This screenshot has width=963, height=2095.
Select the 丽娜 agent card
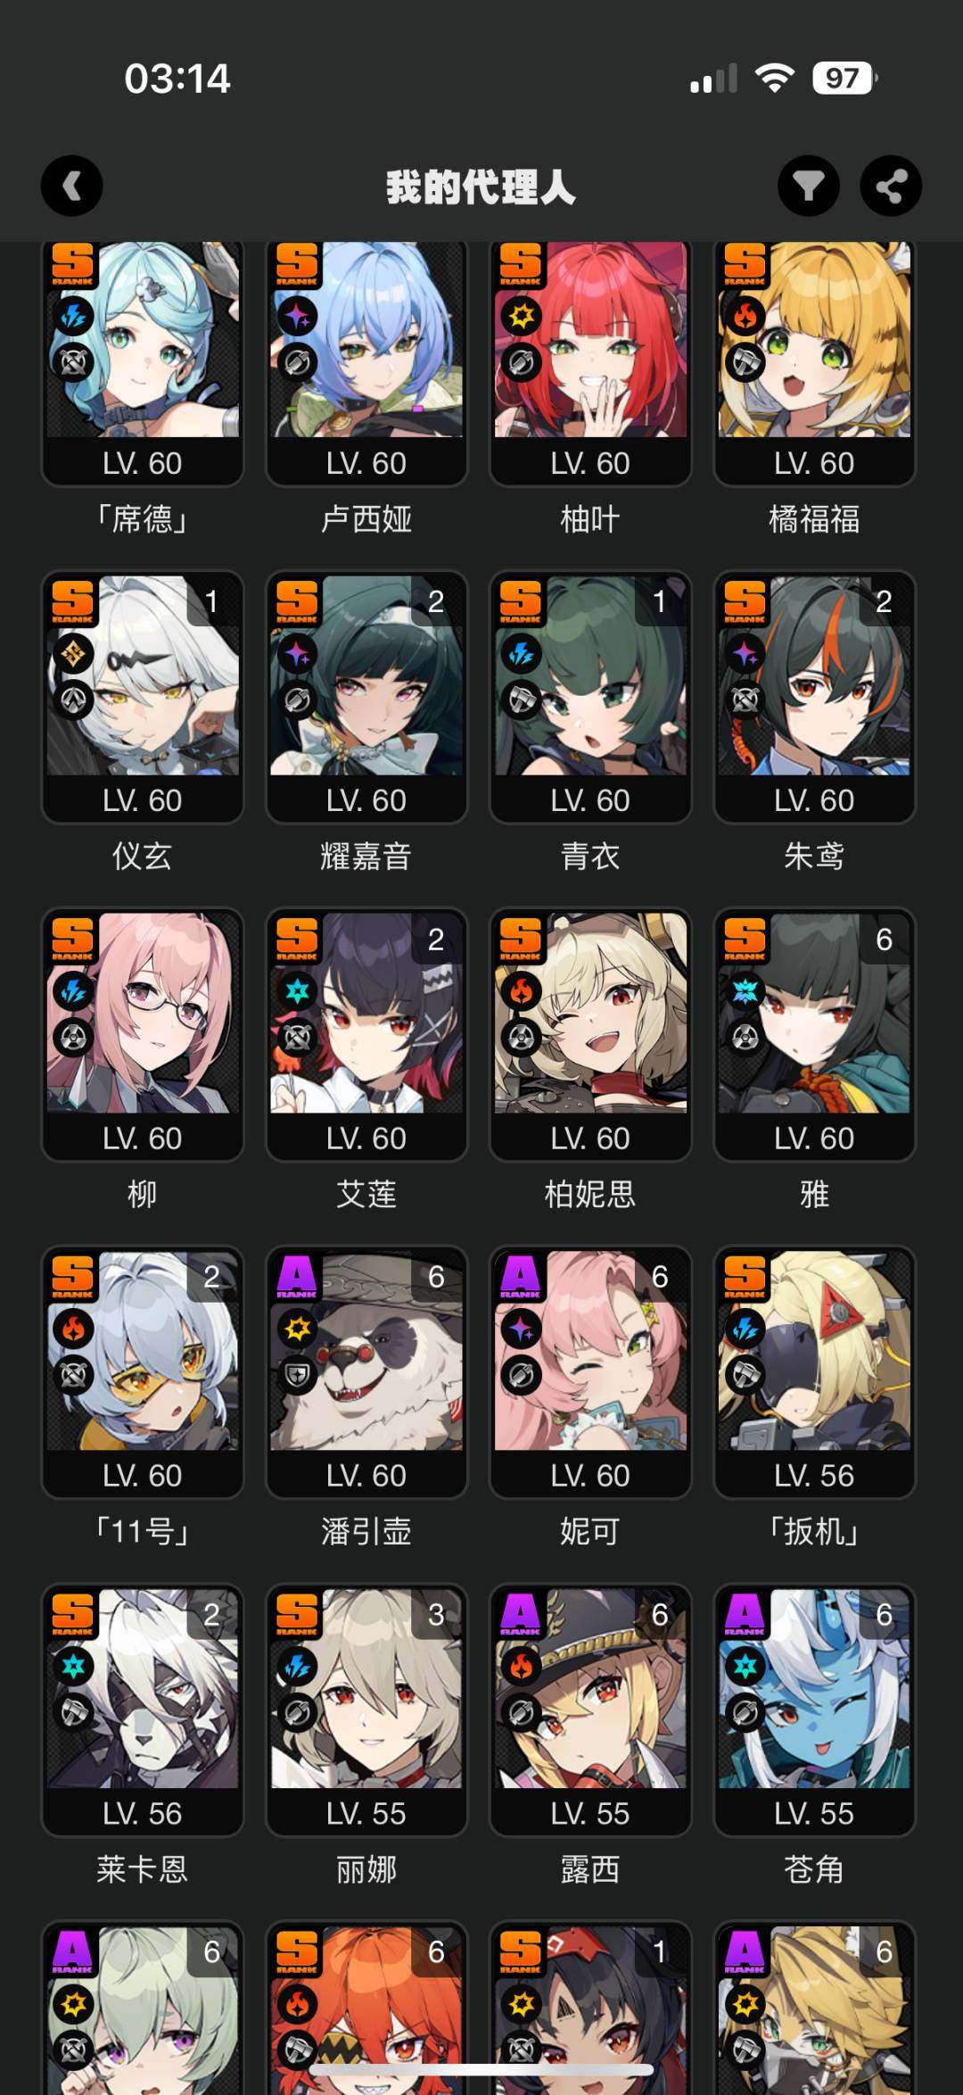point(366,1710)
